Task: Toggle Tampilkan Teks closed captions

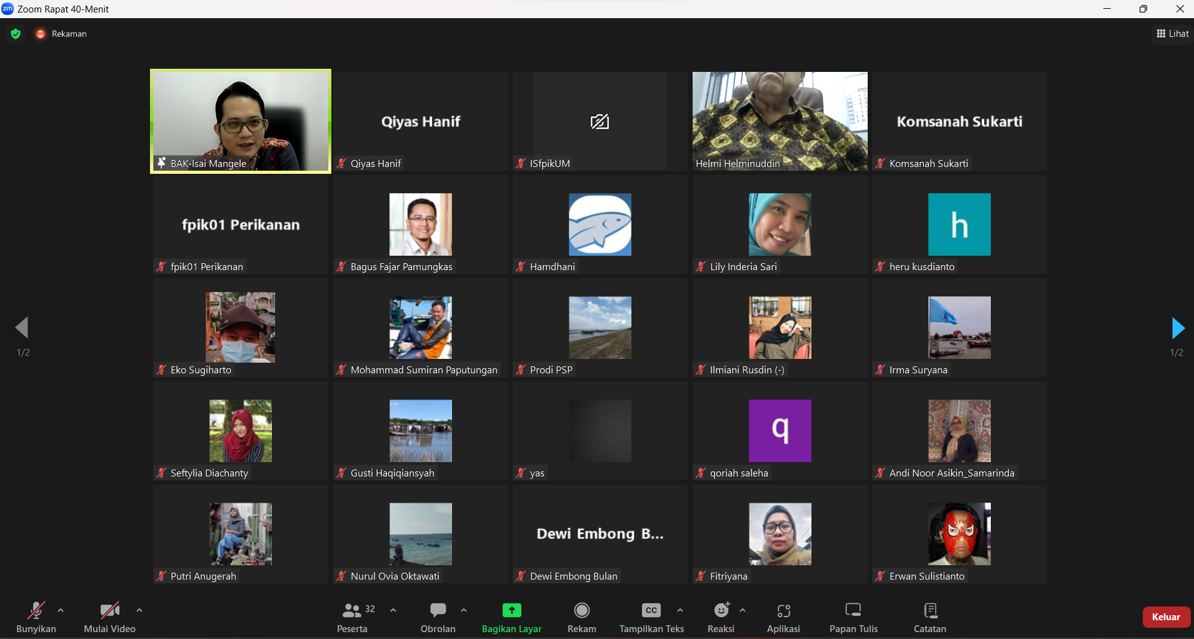Action: click(x=651, y=611)
